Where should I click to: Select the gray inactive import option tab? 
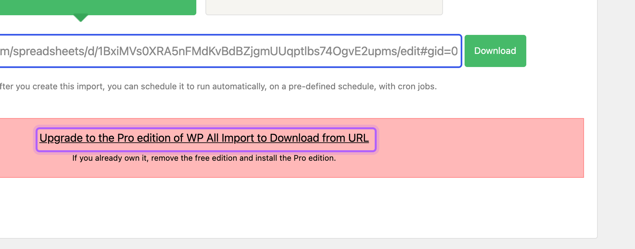[x=324, y=7]
